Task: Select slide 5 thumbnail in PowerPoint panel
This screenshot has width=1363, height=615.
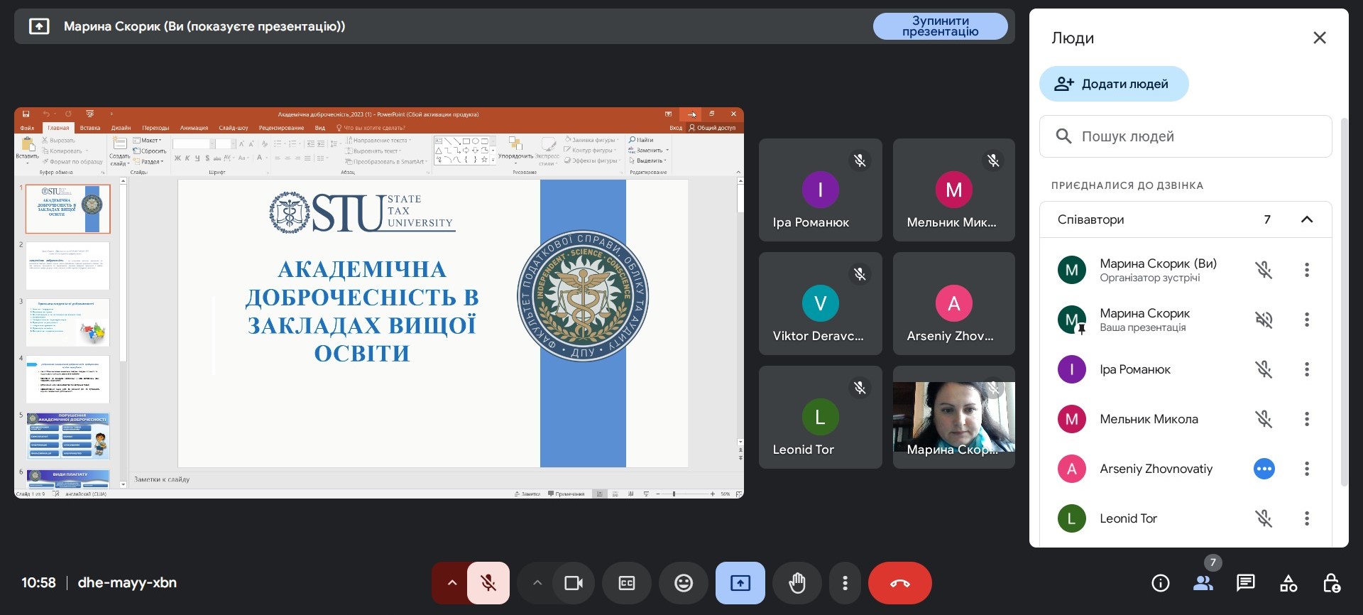Action: pyautogui.click(x=68, y=436)
